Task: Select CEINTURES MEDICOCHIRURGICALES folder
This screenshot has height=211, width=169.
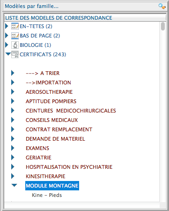Action: pos(71,111)
